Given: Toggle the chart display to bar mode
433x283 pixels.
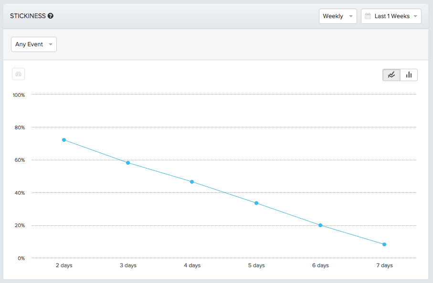Looking at the screenshot, I should click(x=409, y=74).
